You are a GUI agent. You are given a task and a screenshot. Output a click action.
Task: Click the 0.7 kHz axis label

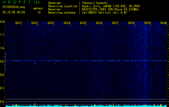2,88
